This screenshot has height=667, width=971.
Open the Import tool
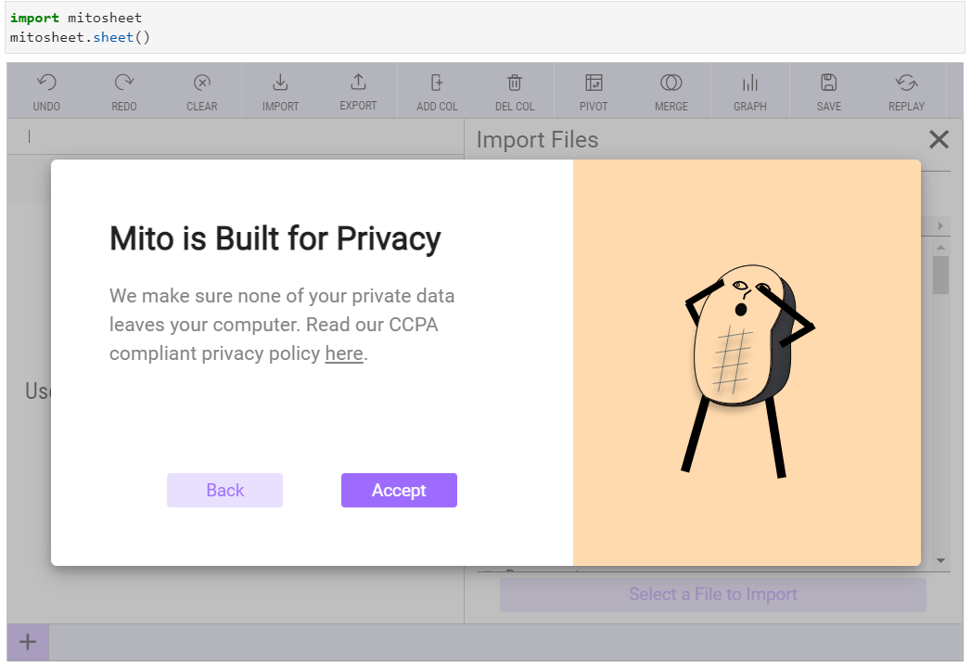click(280, 83)
